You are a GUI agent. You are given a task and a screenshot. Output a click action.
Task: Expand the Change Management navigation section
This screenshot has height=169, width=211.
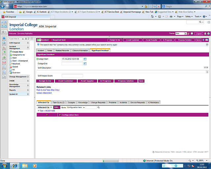click(x=28, y=77)
